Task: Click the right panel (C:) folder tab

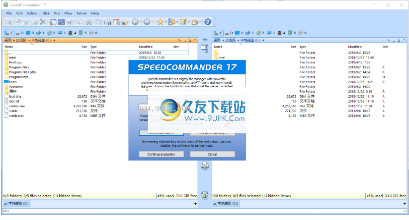Action: point(226,203)
